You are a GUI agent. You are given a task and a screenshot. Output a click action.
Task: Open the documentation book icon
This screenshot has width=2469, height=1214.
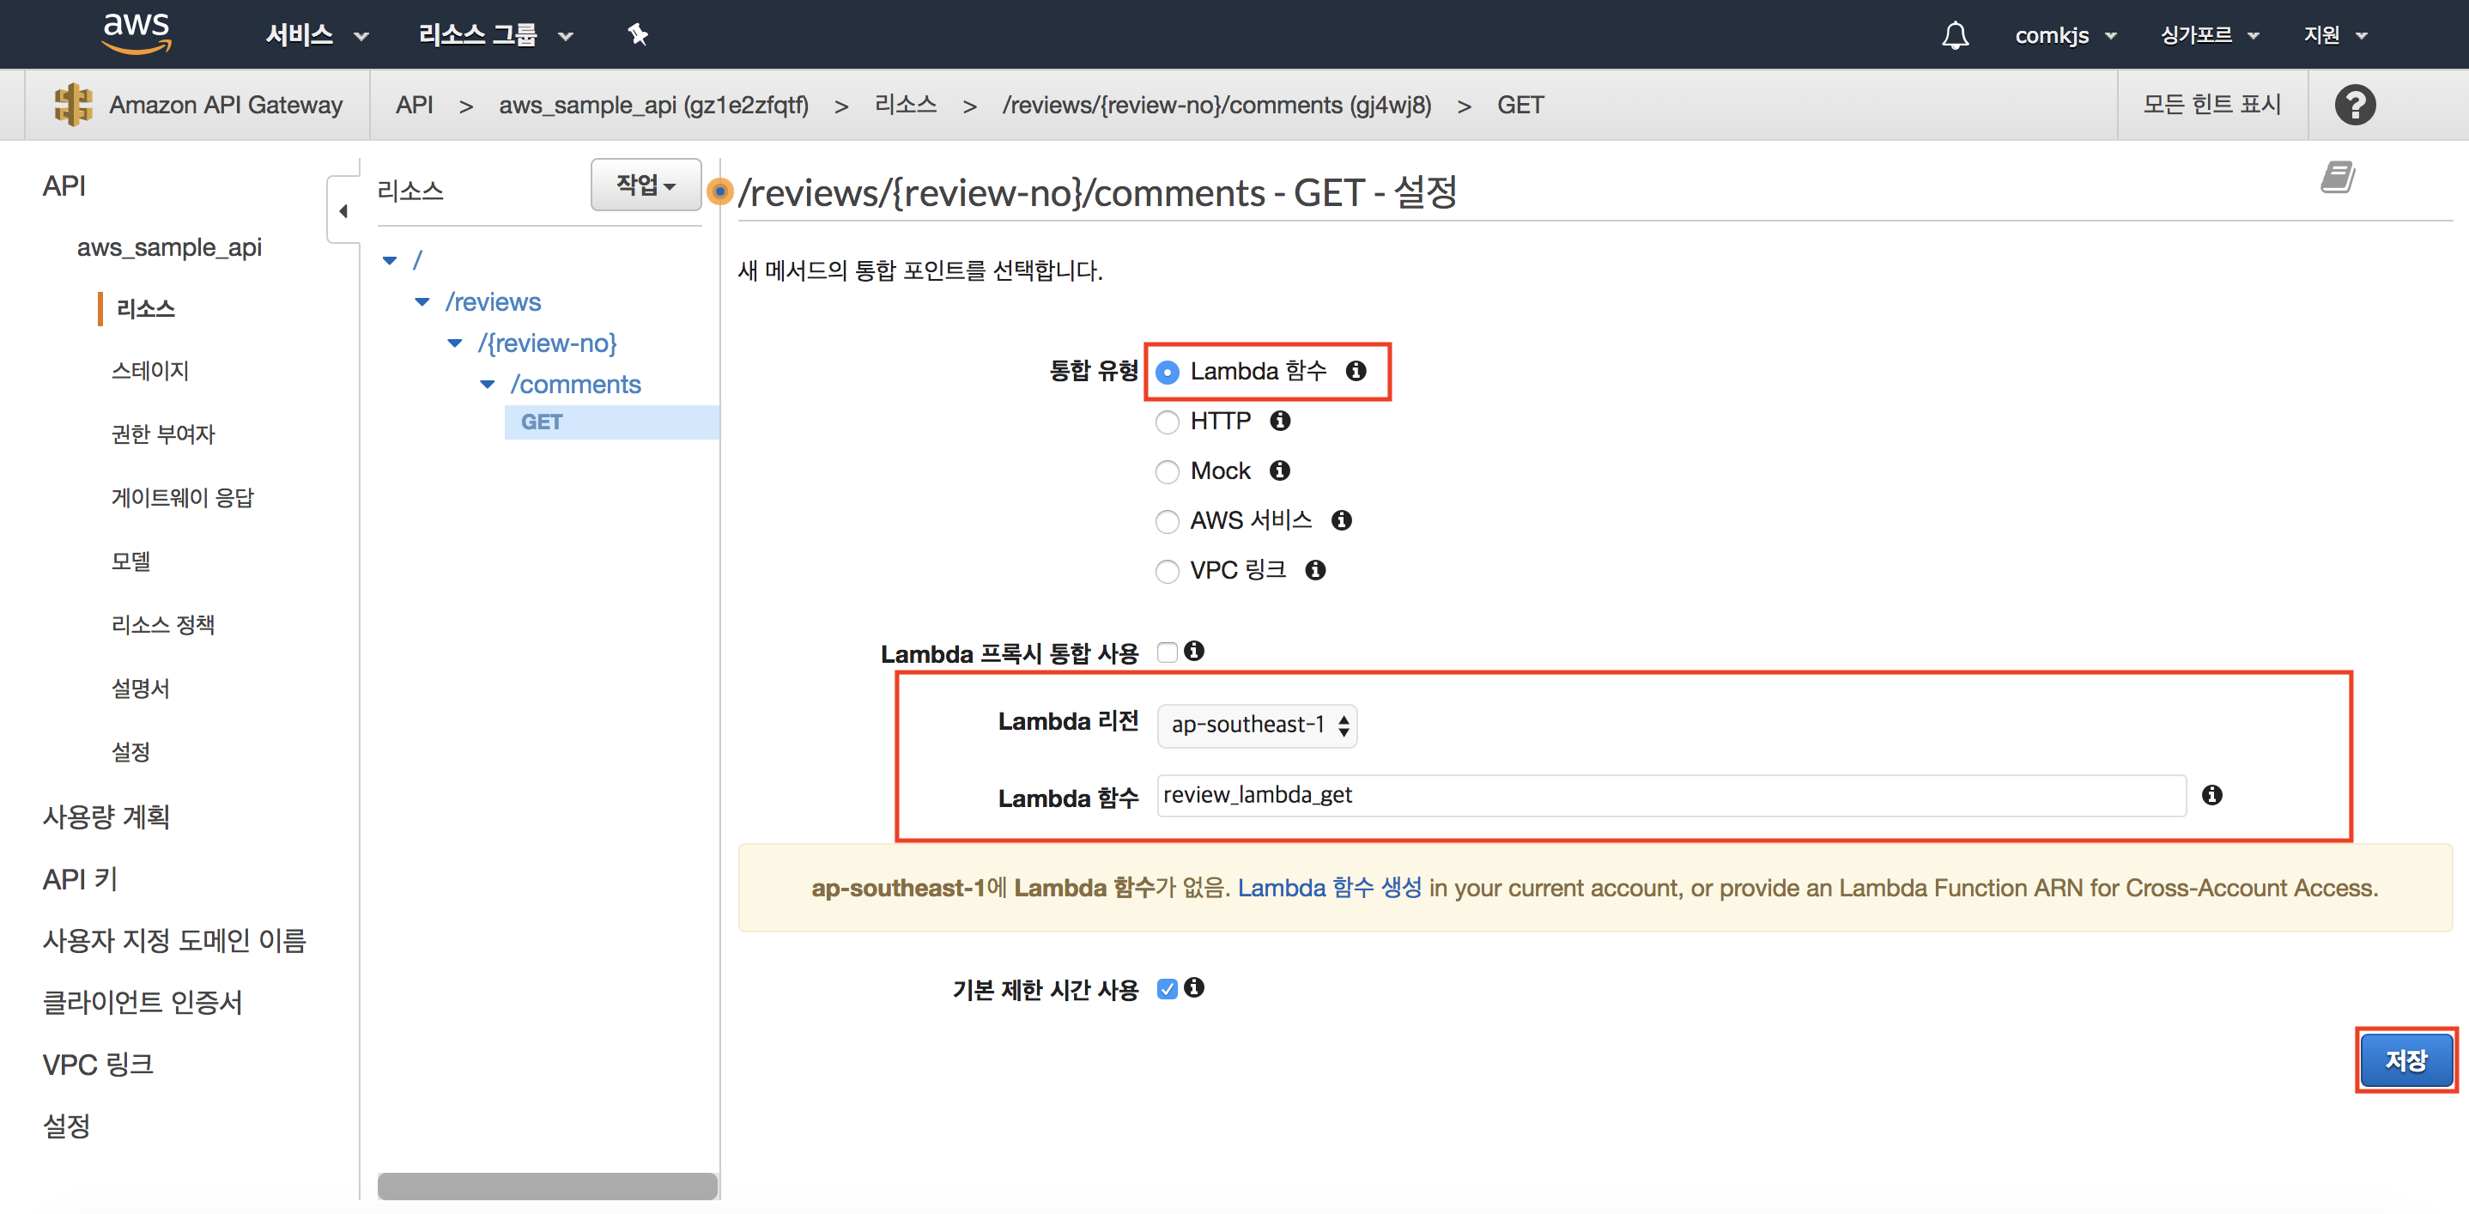tap(2337, 177)
